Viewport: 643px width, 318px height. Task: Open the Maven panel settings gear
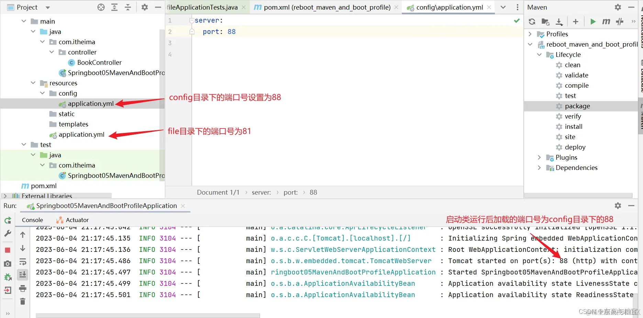tap(618, 7)
